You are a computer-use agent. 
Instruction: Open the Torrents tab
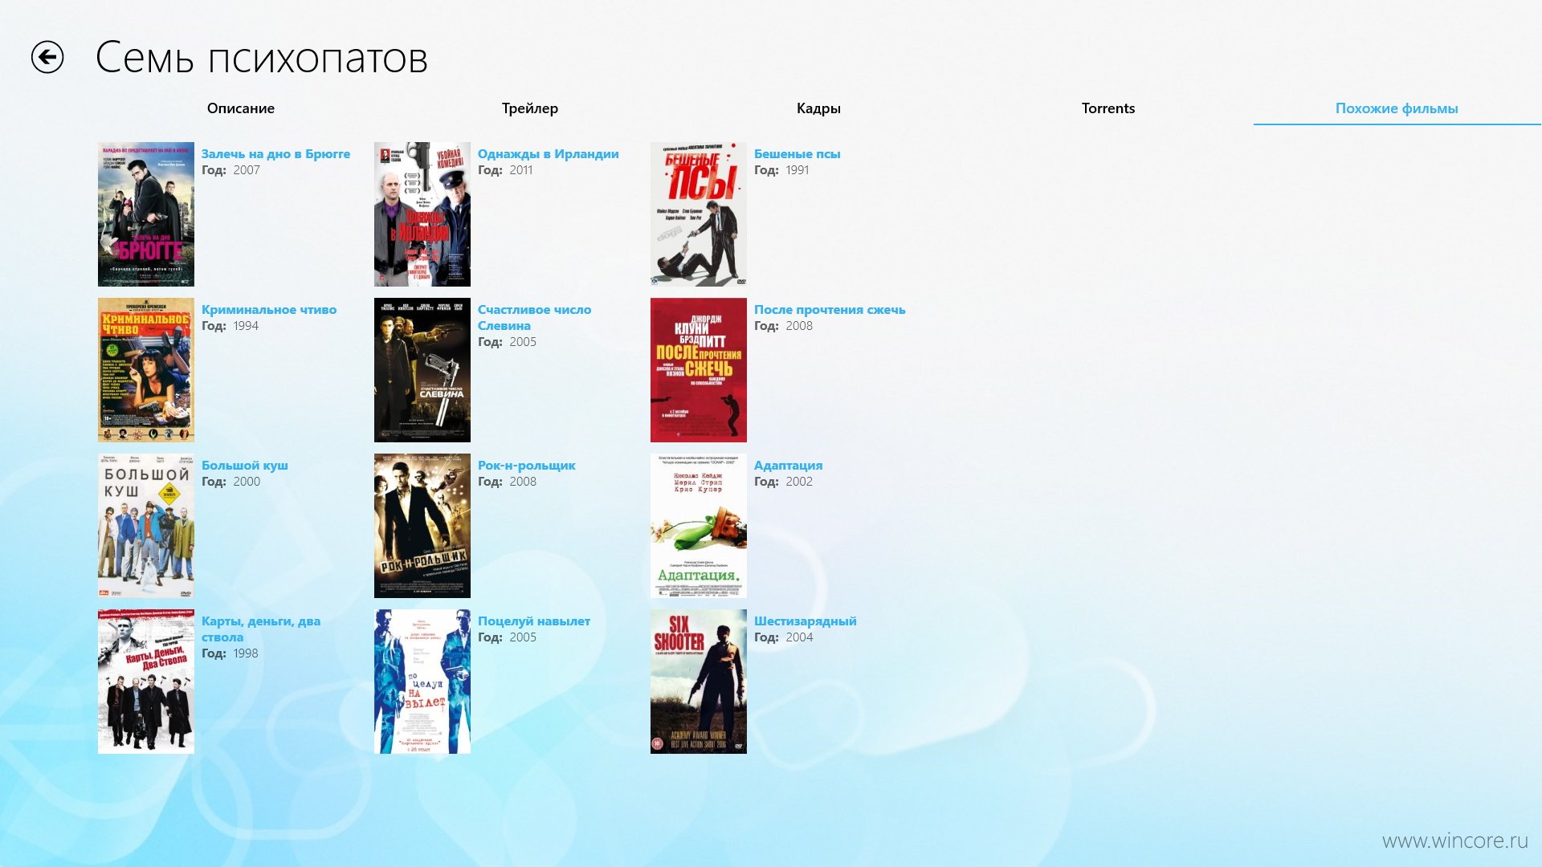pos(1108,108)
